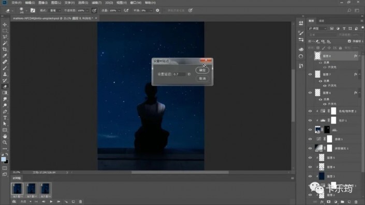
Task: Select the Pen tool
Action: [5, 112]
